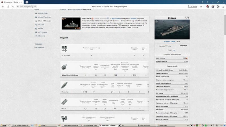The image size is (226, 127).
Task: Open the 9 отзывов reviews button
Action: [x=192, y=6]
